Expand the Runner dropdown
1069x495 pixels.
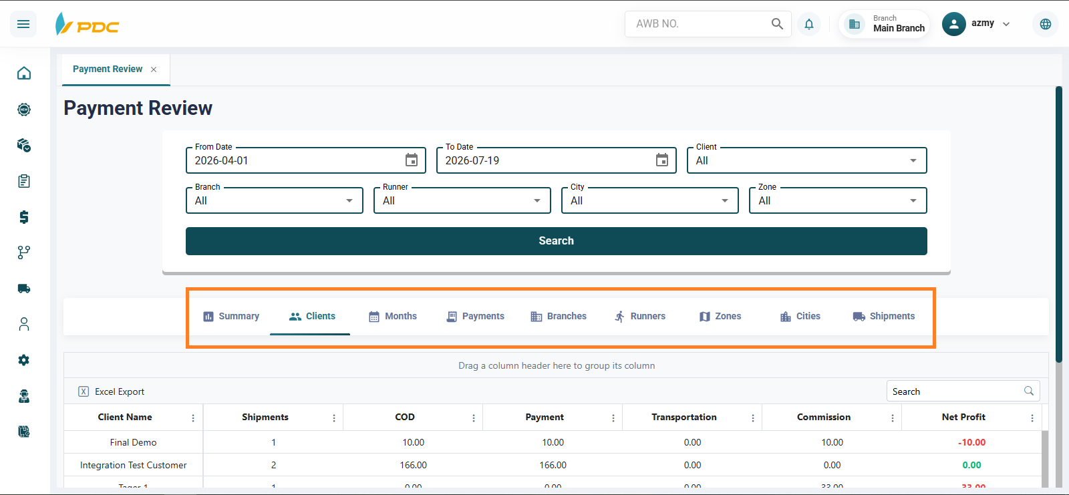[537, 200]
